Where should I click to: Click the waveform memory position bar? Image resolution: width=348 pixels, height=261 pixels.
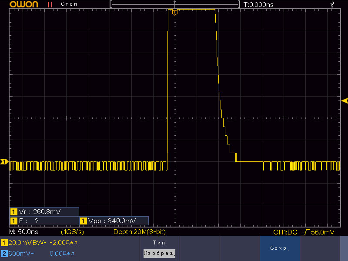(174, 4)
